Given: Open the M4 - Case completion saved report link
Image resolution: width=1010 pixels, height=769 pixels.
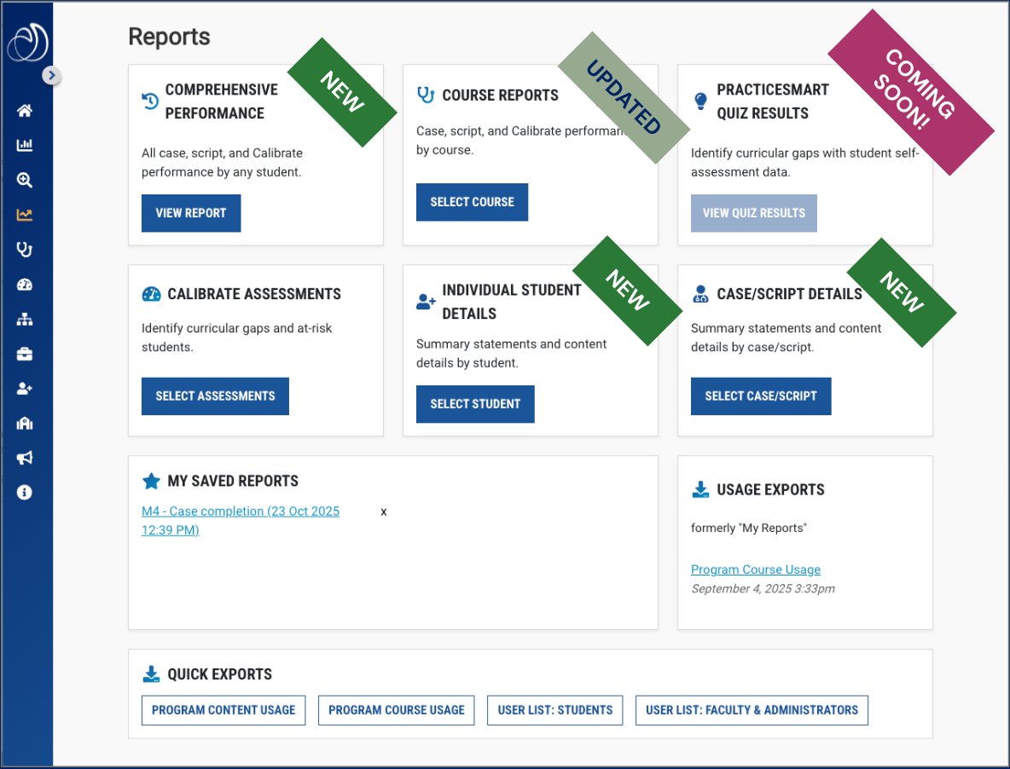Looking at the screenshot, I should (x=241, y=521).
